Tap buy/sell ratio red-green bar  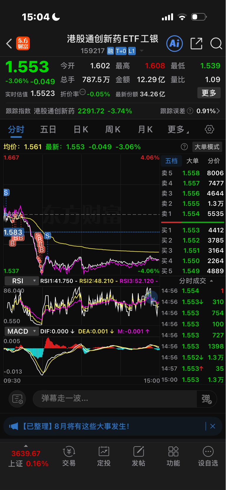pyautogui.click(x=192, y=222)
